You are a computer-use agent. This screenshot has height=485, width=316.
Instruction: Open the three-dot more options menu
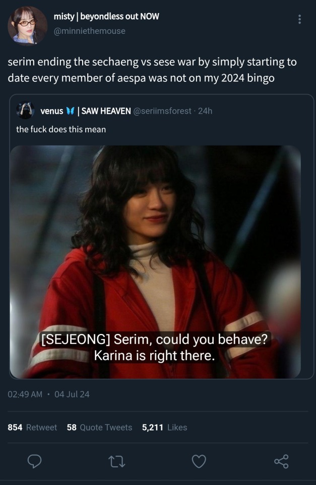(x=299, y=19)
